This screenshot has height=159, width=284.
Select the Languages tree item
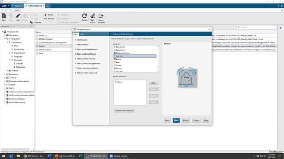coord(18,57)
